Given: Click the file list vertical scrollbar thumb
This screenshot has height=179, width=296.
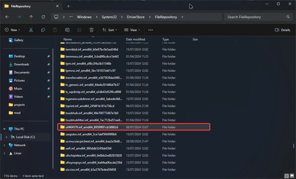Looking at the screenshot, I should coord(294,146).
